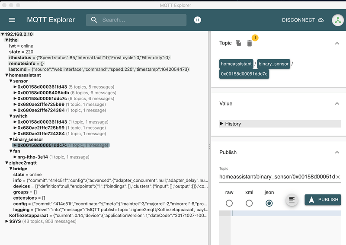The image size is (346, 245).
Task: Click the PUBLISH button
Action: point(323,200)
